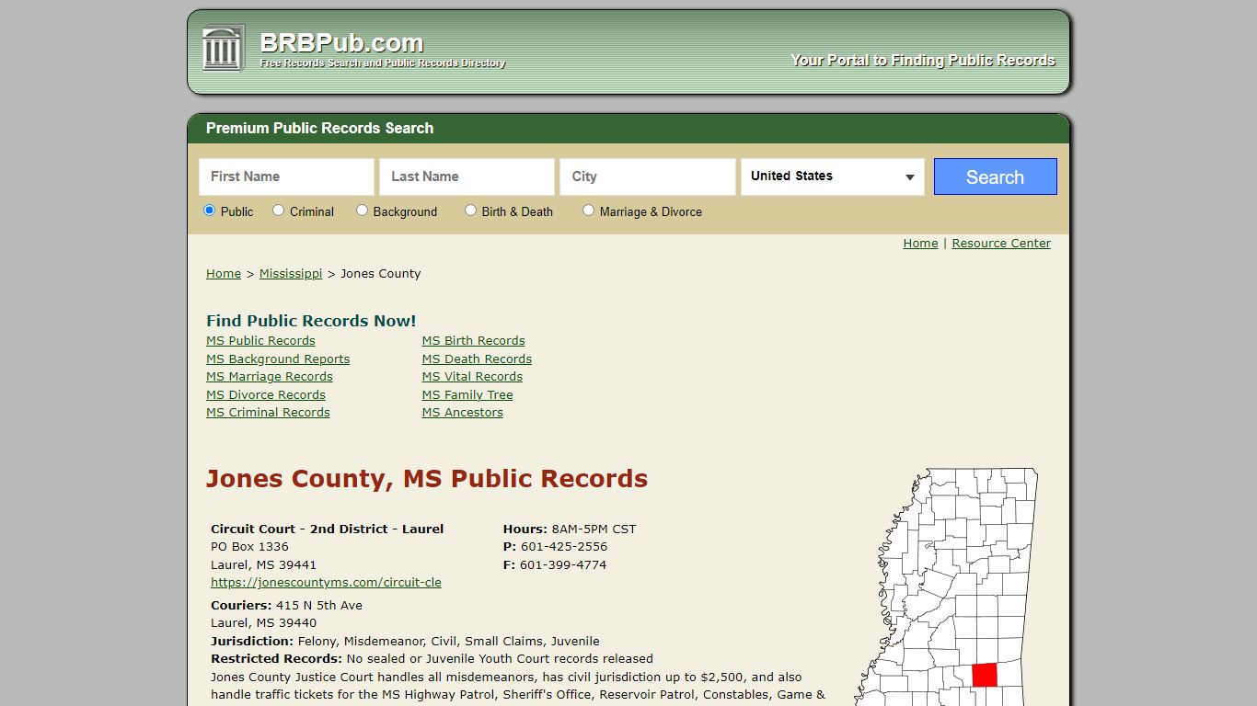Open MS Vital Records link
Image resolution: width=1257 pixels, height=706 pixels.
[x=472, y=377]
